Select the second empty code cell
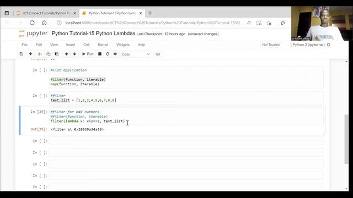The image size is (353, 198). pyautogui.click(x=186, y=153)
